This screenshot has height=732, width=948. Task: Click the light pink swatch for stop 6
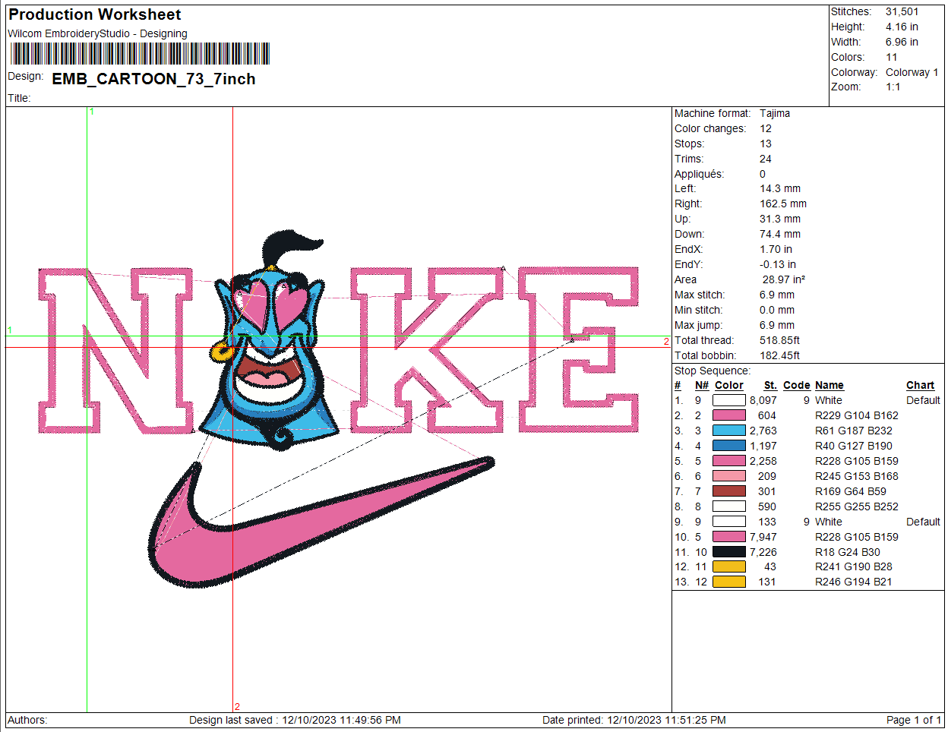[729, 476]
